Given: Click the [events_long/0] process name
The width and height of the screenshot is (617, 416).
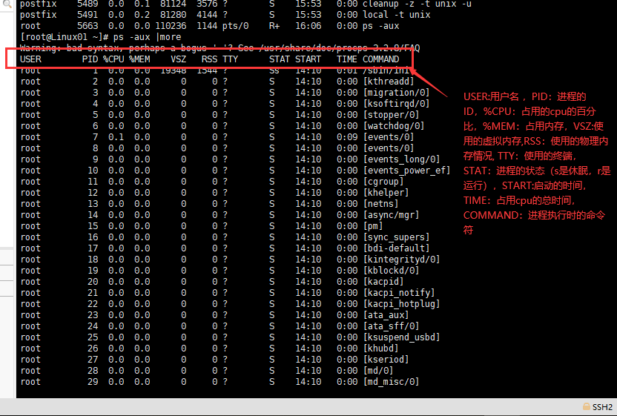Looking at the screenshot, I should click(x=402, y=159).
